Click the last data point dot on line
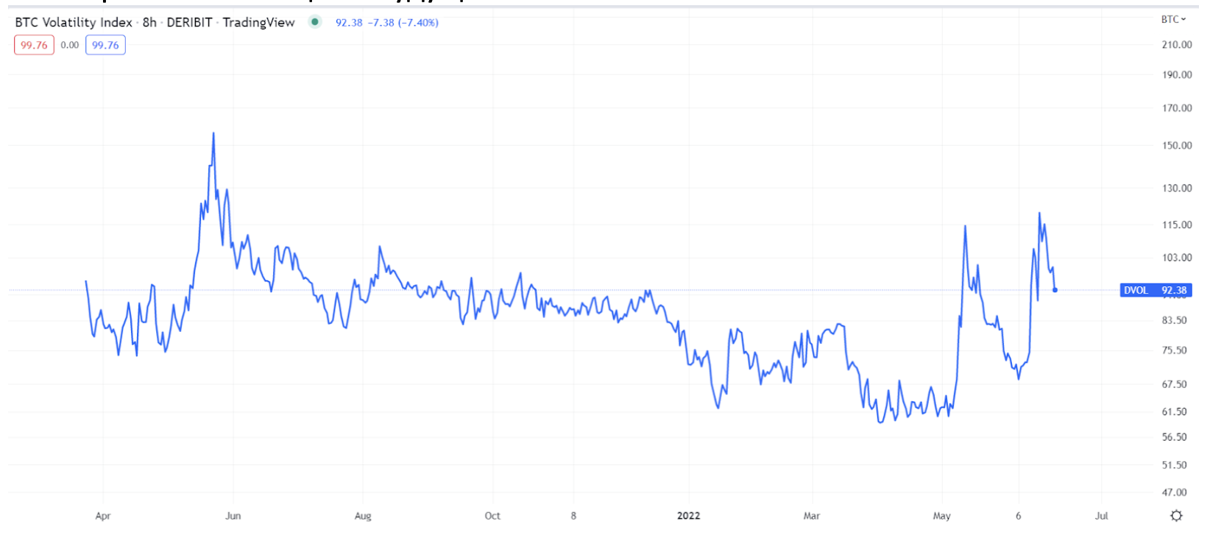This screenshot has height=552, width=1210. tap(1055, 290)
